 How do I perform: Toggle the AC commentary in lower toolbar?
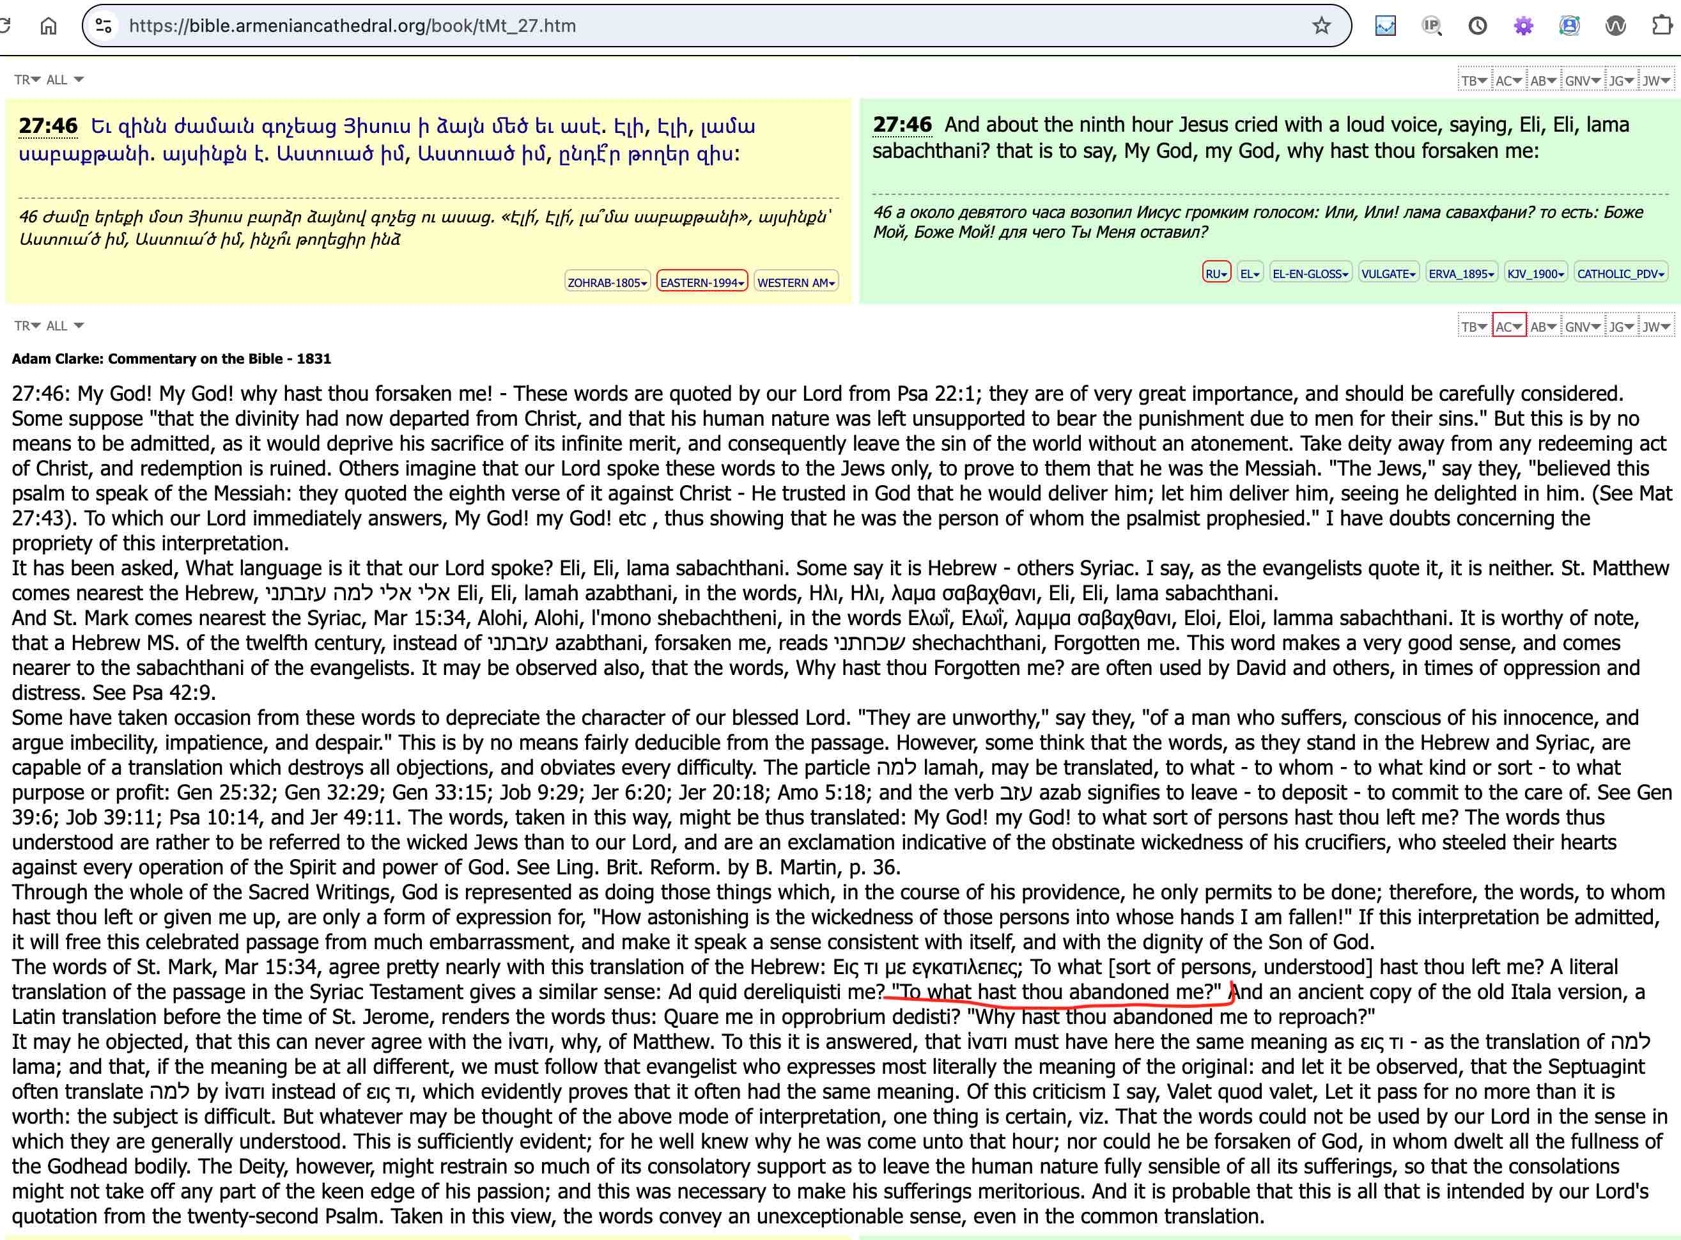coord(1508,327)
